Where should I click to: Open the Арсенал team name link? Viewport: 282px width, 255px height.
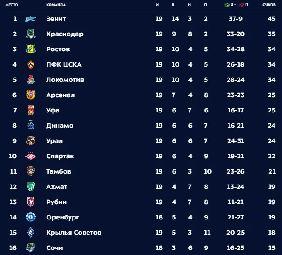(x=60, y=95)
